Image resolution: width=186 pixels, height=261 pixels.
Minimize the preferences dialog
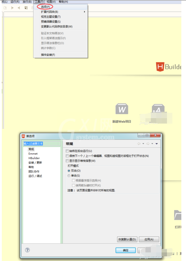141,135
